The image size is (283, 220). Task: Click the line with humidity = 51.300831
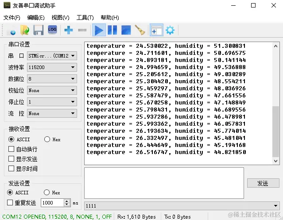[166, 46]
